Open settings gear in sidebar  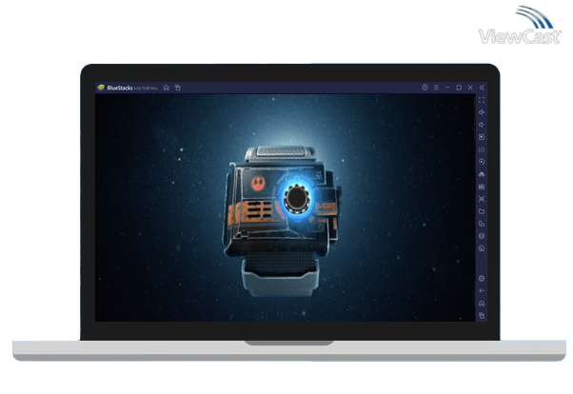482,279
